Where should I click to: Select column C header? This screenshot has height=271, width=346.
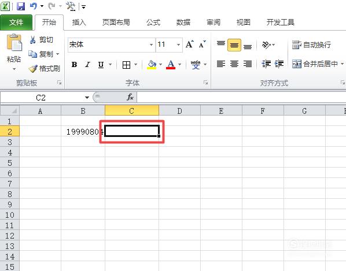click(x=132, y=110)
